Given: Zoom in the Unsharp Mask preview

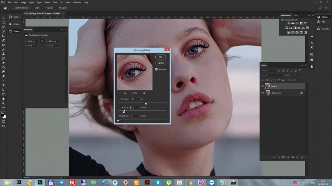Looking at the screenshot, I should 144,93.
